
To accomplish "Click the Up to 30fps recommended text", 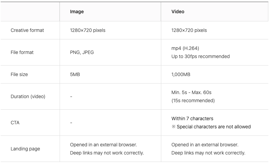I will pos(200,56).
